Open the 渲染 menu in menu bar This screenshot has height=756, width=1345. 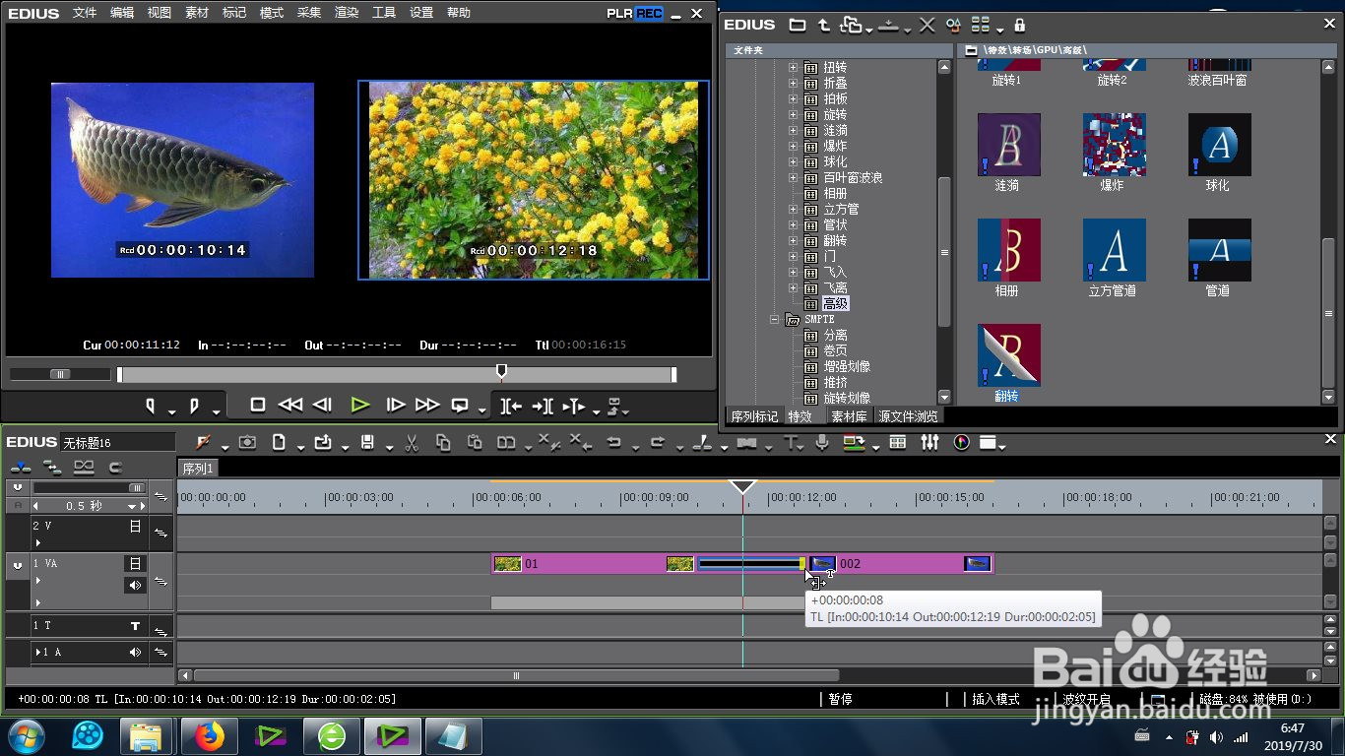347,13
